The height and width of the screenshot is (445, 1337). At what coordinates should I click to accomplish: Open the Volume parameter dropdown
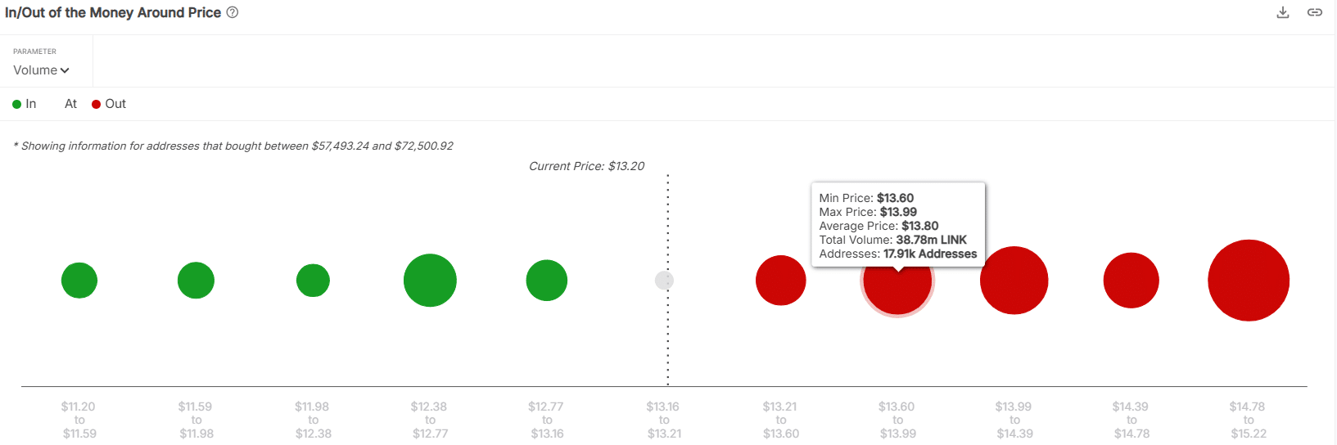[41, 70]
